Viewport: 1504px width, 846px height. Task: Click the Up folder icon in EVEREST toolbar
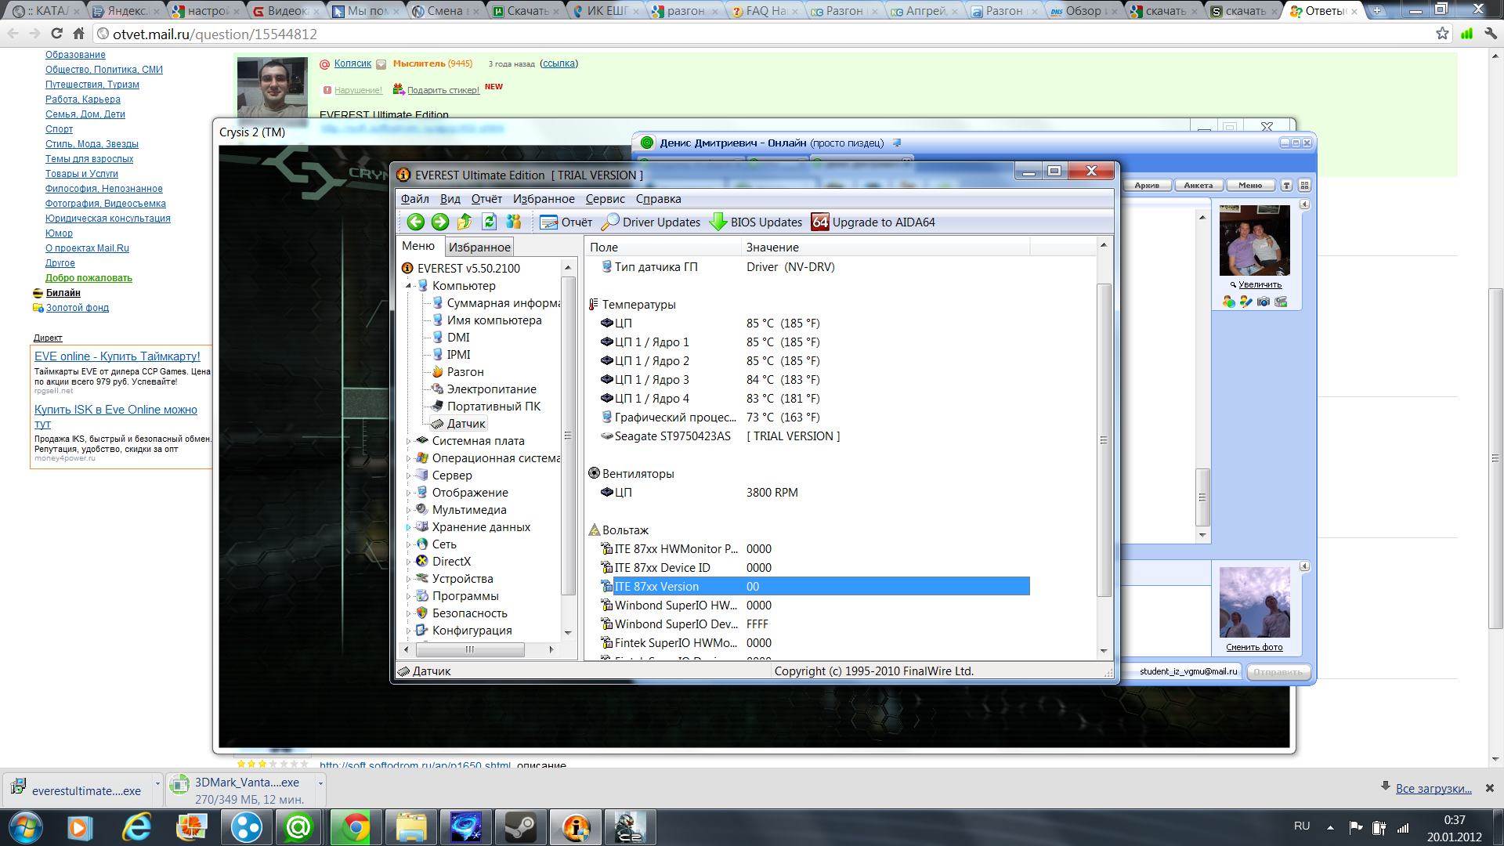coord(465,222)
